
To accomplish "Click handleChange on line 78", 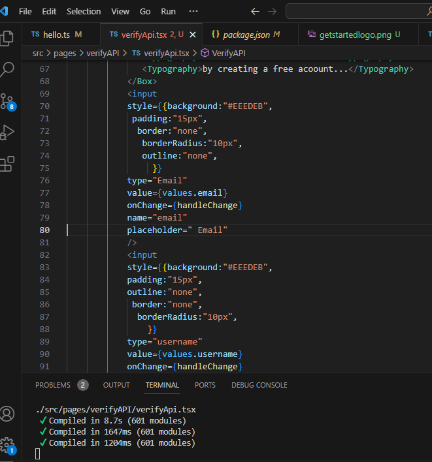I will point(207,206).
